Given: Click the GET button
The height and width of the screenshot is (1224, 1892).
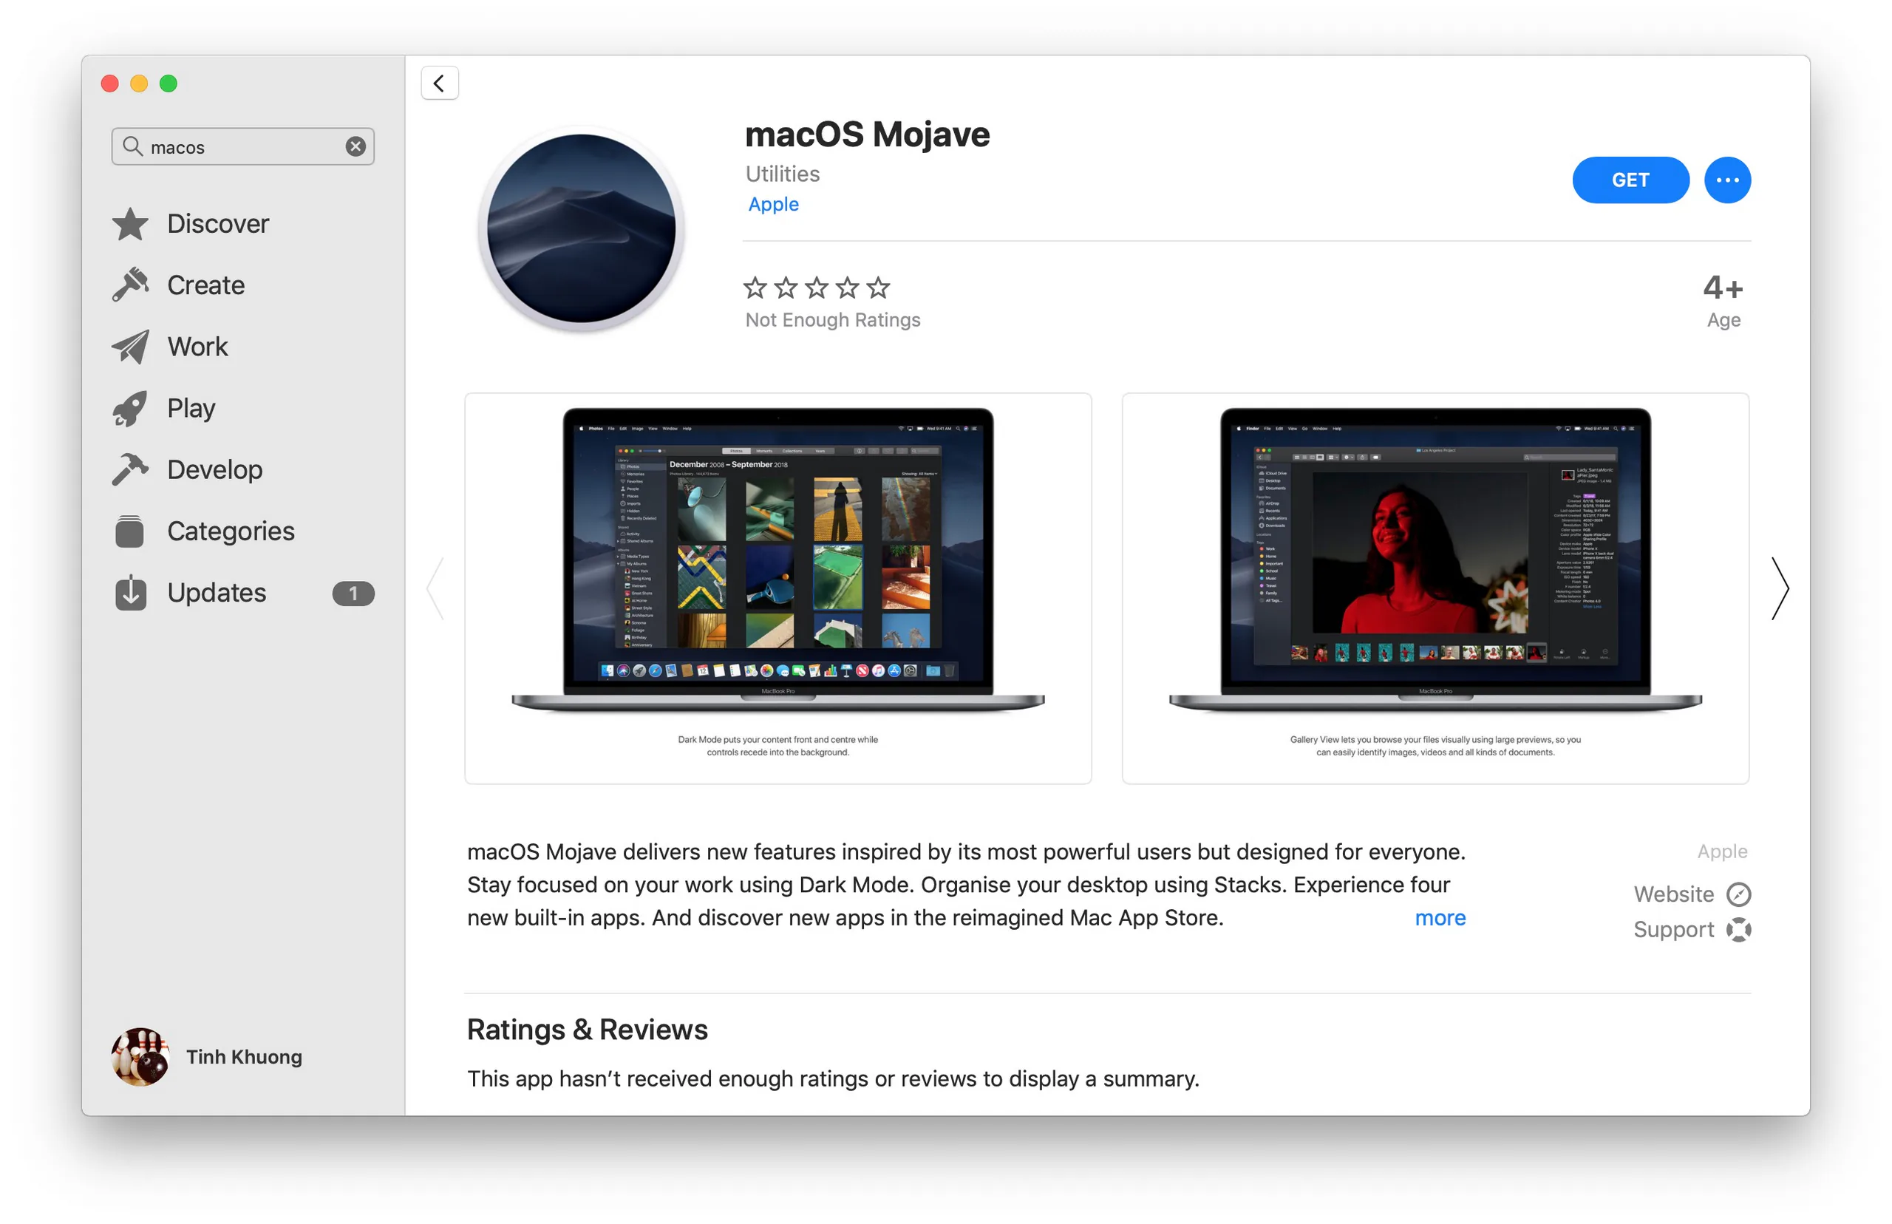Looking at the screenshot, I should click(1629, 180).
